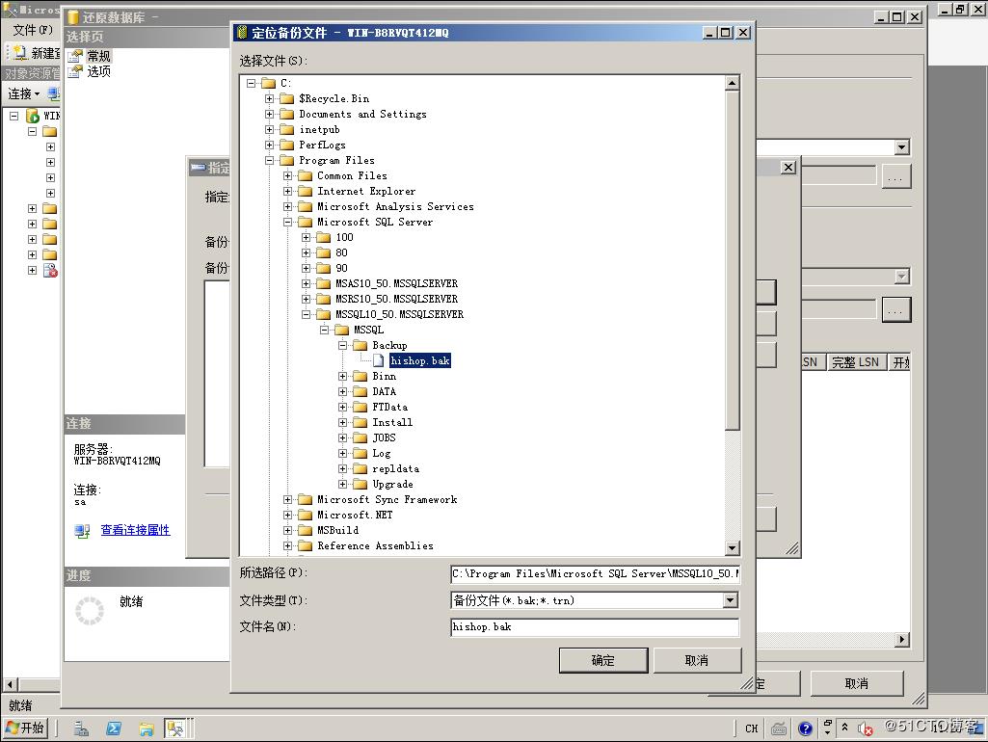Open the file type dropdown

(x=730, y=600)
